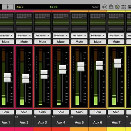Open Aux 5 dark dynamics thumbnail below EQ
This screenshot has height=131, width=131.
(79, 28)
